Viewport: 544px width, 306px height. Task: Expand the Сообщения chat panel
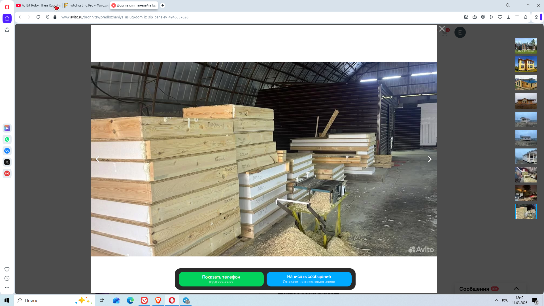[x=516, y=288]
